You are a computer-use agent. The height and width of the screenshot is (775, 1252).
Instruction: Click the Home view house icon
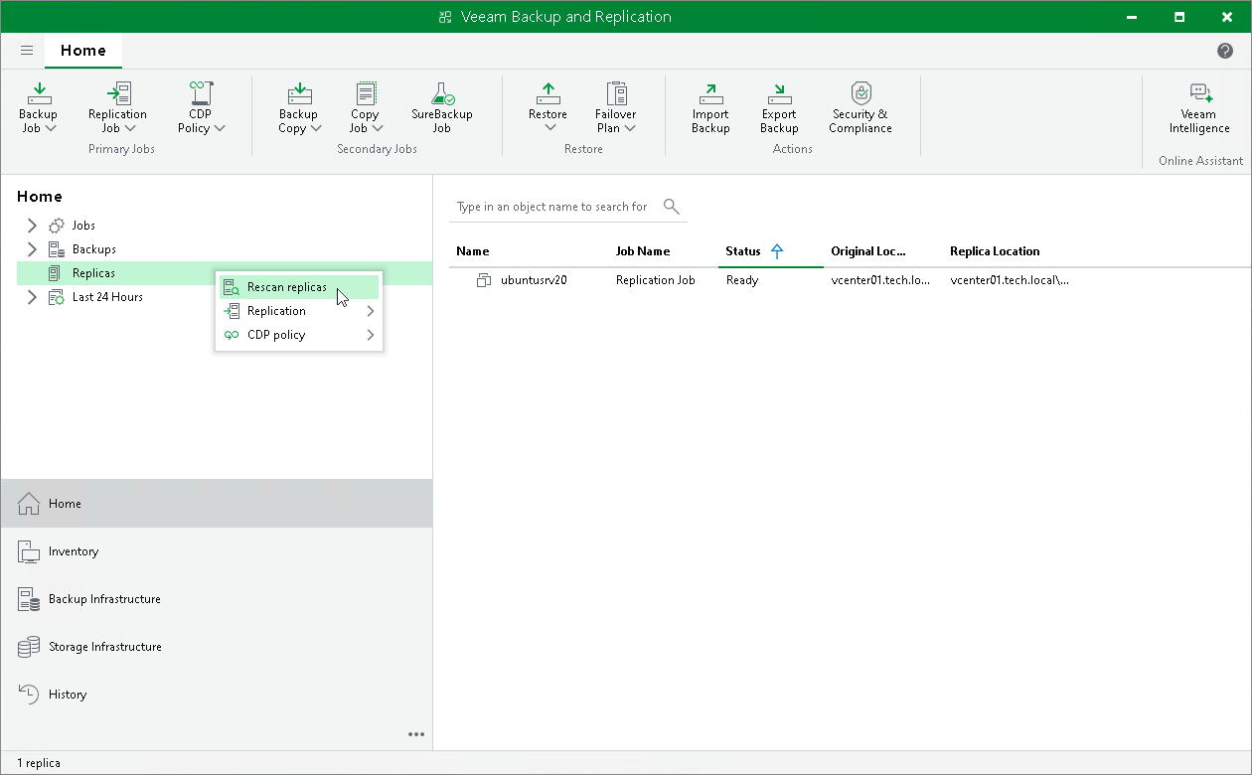click(30, 504)
